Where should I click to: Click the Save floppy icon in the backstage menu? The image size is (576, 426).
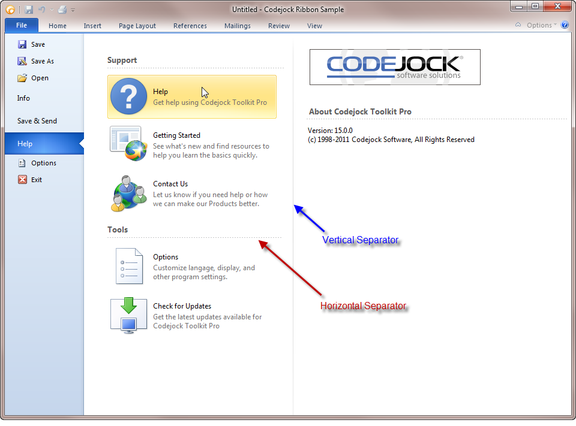(x=22, y=44)
